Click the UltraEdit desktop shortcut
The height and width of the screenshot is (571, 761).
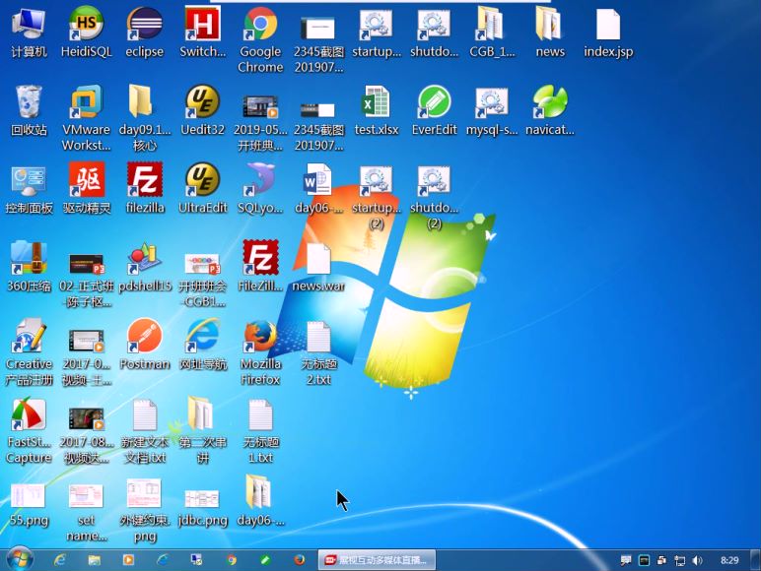pos(202,181)
